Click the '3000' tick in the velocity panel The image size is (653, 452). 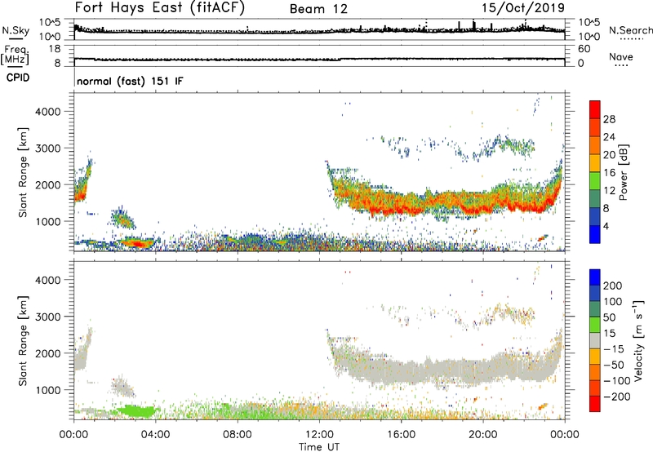tap(48, 317)
